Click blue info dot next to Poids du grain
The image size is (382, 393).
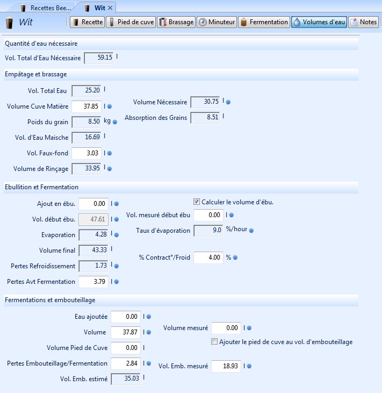point(115,122)
